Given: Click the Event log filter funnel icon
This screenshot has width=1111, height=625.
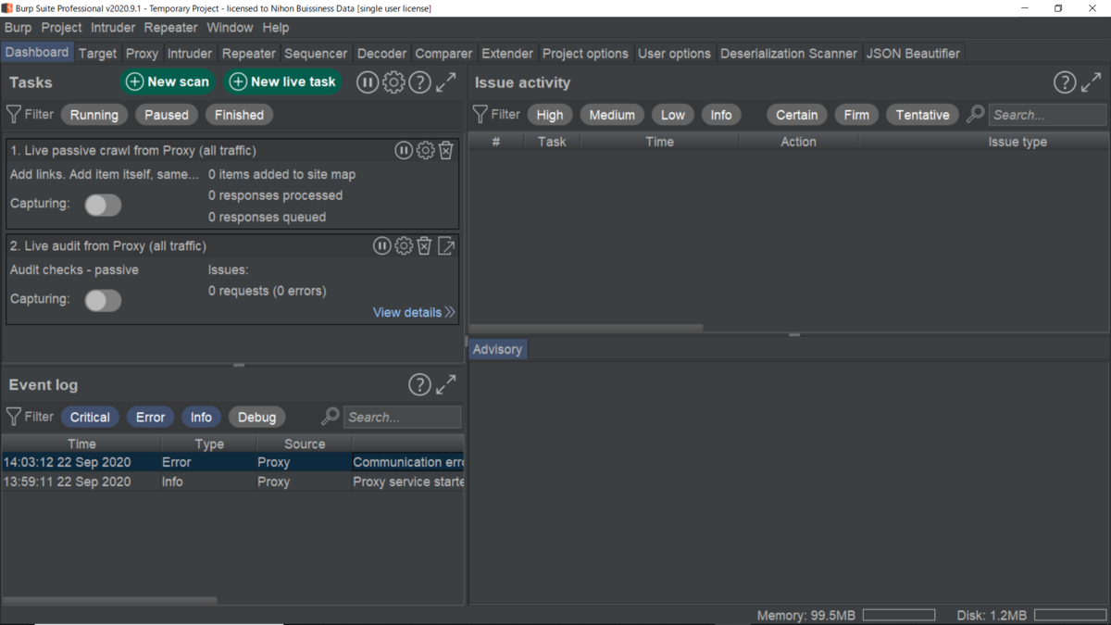Looking at the screenshot, I should point(14,417).
